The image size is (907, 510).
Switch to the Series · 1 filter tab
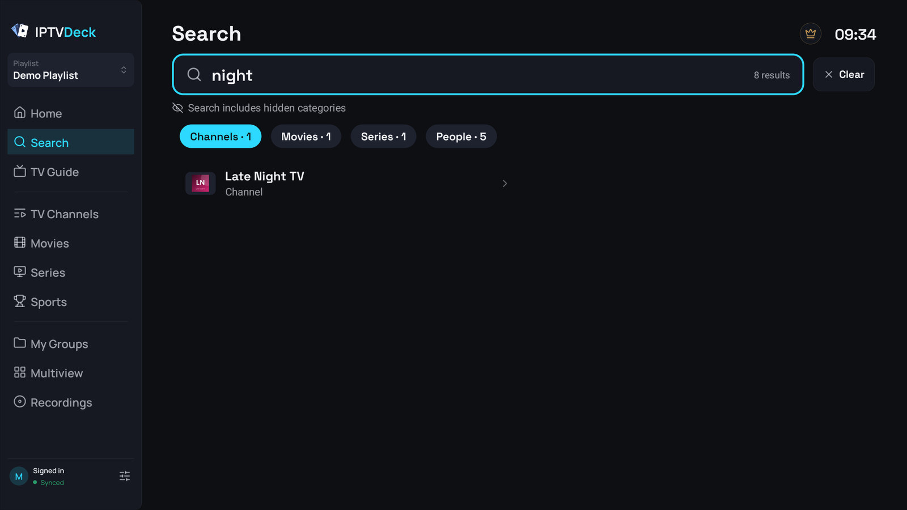[x=384, y=137]
